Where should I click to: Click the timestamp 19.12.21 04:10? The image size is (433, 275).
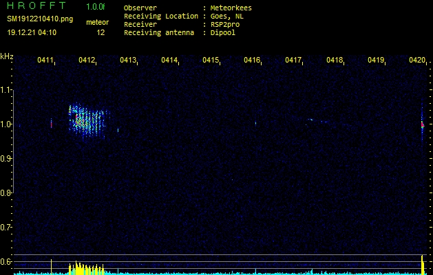pos(32,32)
